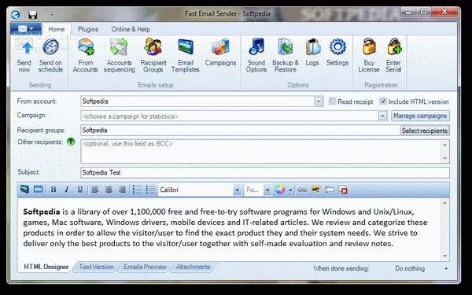Switch to the Text Version tab

pyautogui.click(x=96, y=267)
